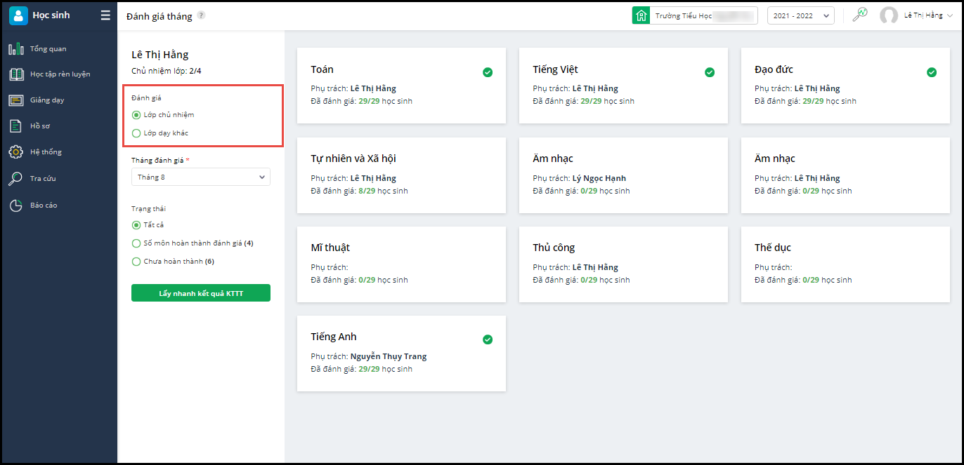Viewport: 964px width, 465px height.
Task: Click the analytics search icon in top bar
Action: [x=859, y=15]
